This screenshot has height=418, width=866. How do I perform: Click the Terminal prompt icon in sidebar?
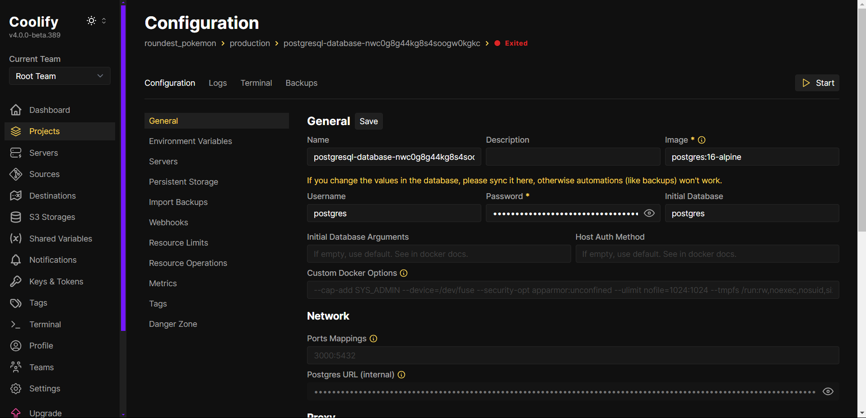tap(16, 325)
